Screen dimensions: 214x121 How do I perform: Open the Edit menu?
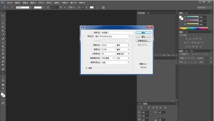pyautogui.click(x=18, y=3)
